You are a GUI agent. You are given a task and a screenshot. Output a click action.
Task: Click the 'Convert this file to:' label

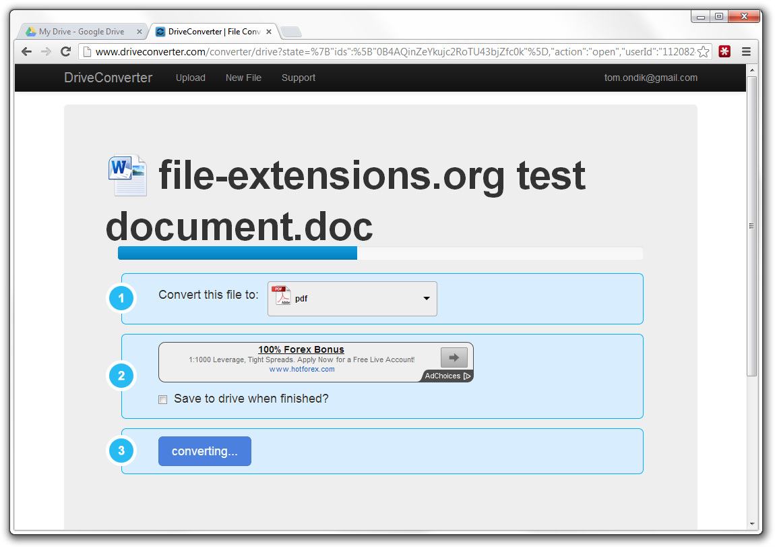coord(209,295)
